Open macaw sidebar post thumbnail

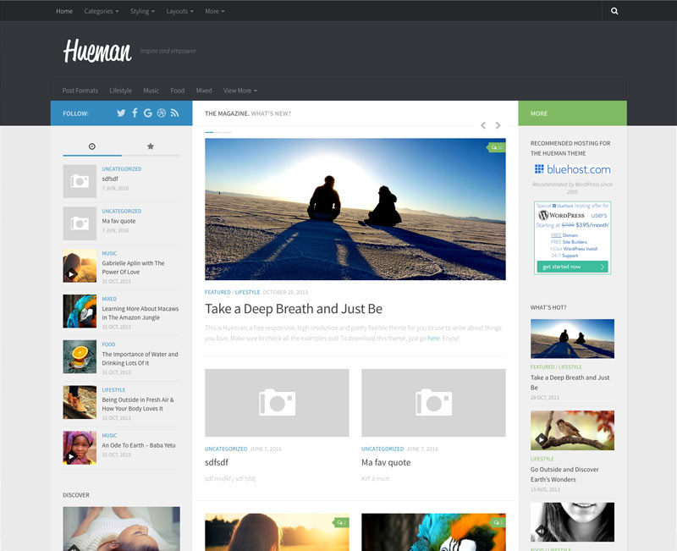pyautogui.click(x=80, y=311)
